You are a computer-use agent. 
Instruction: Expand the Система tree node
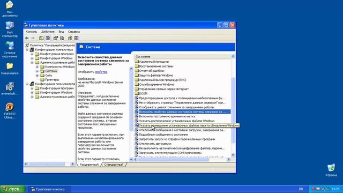[37, 71]
